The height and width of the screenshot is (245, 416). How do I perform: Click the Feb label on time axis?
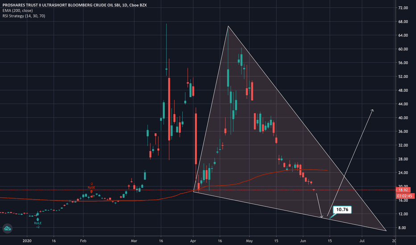coord(83,241)
